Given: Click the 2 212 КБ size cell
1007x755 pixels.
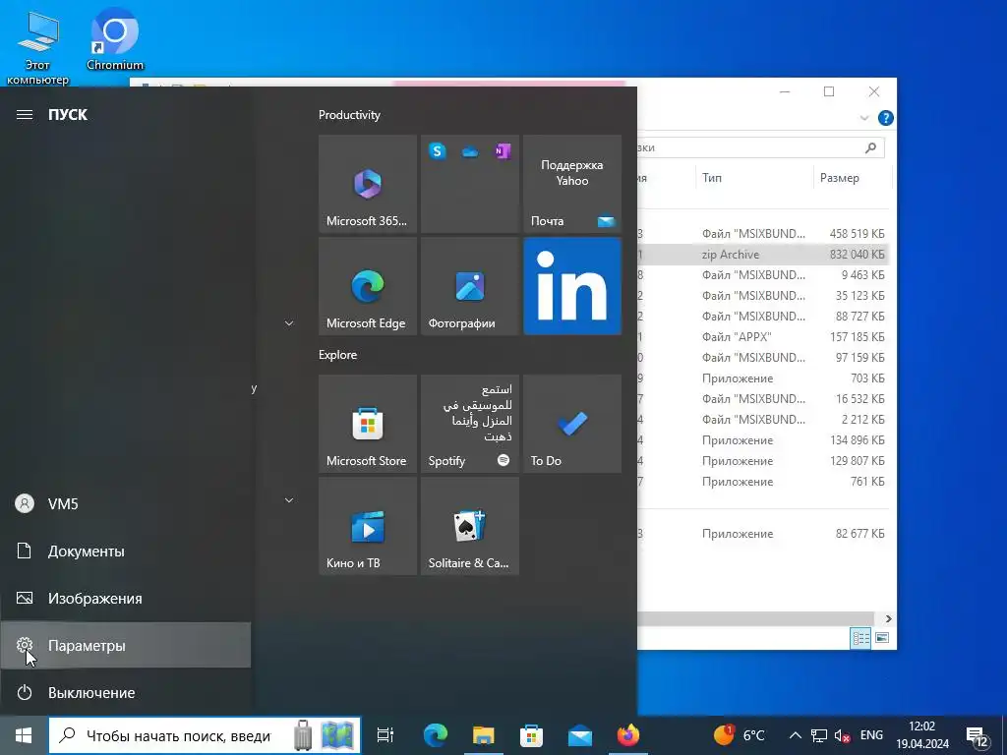Looking at the screenshot, I should [862, 420].
